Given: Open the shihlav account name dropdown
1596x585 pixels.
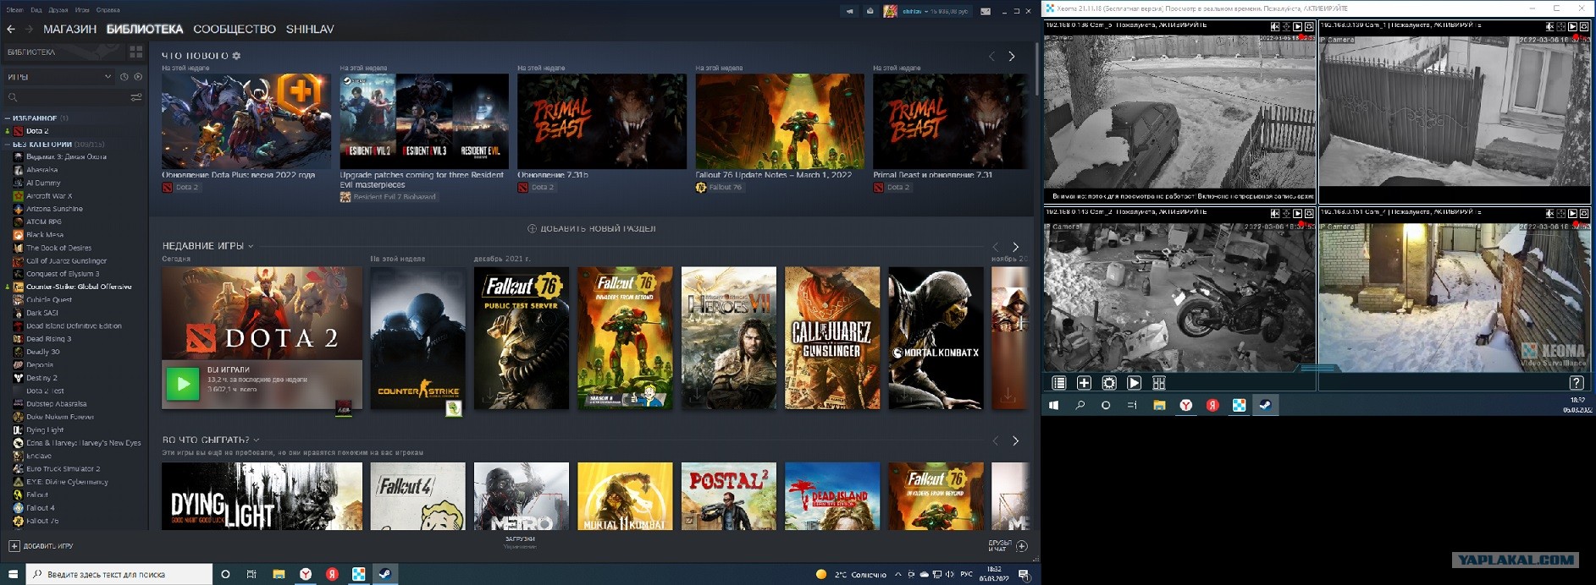Looking at the screenshot, I should (x=935, y=11).
